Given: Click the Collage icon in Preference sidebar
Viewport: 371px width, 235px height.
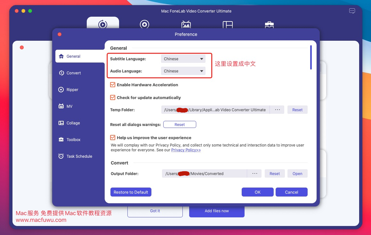Looking at the screenshot, I should pos(61,123).
